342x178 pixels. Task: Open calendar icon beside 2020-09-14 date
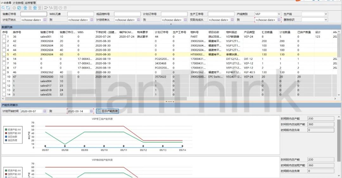(x=92, y=111)
